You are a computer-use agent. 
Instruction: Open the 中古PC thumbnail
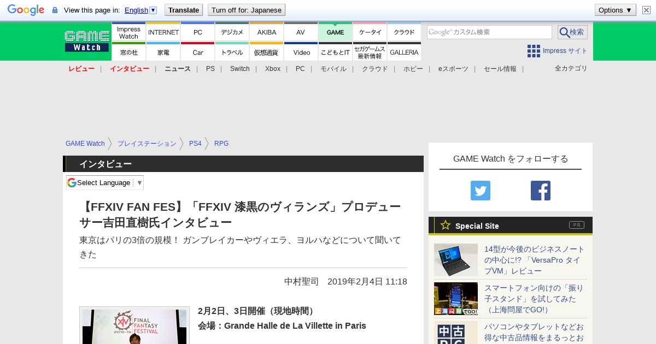456,333
